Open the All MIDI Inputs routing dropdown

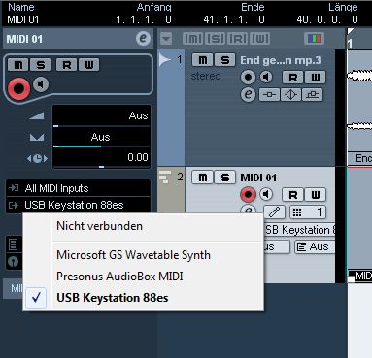tap(78, 188)
